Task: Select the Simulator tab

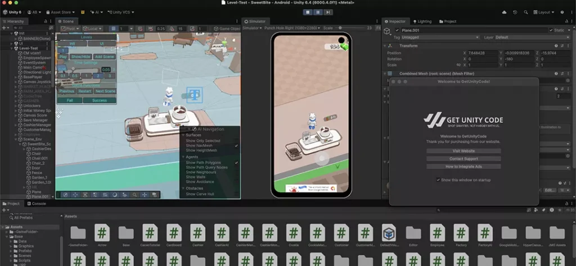Action: [x=255, y=21]
